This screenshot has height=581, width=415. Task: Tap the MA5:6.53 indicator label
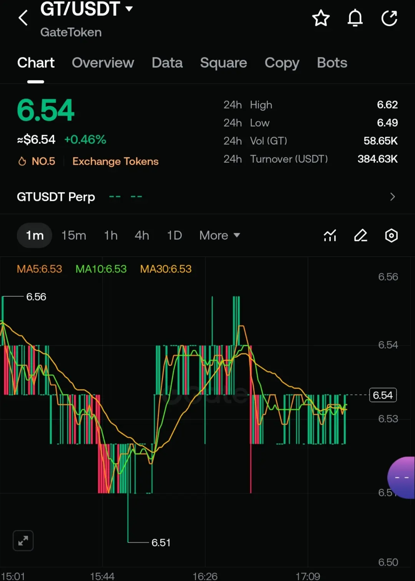[x=39, y=269]
